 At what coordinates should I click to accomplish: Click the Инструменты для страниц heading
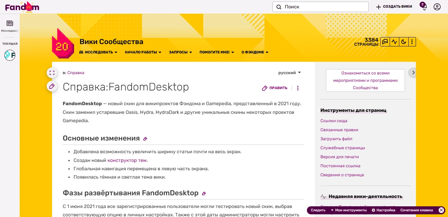(x=353, y=111)
